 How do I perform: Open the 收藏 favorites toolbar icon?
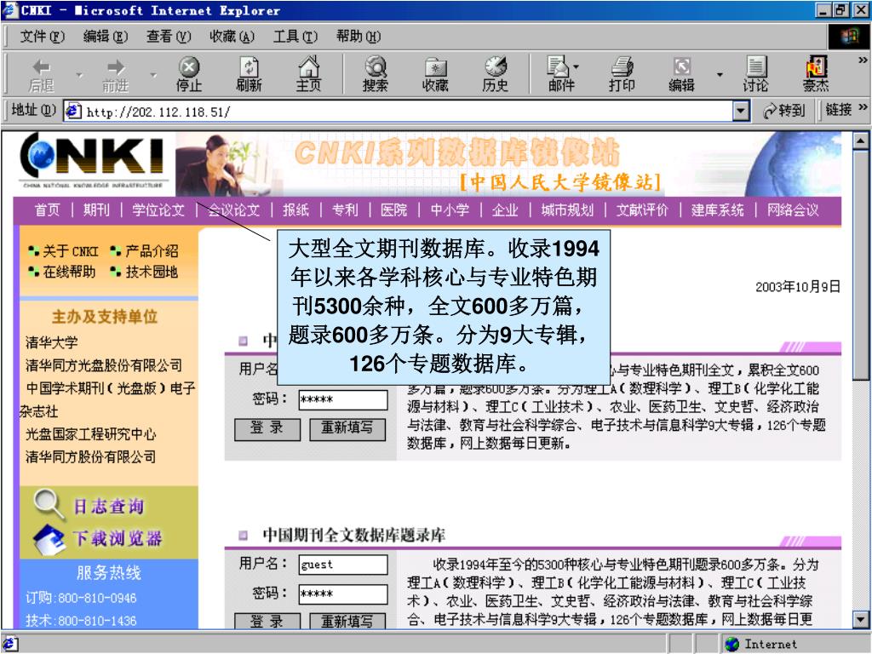pyautogui.click(x=435, y=75)
